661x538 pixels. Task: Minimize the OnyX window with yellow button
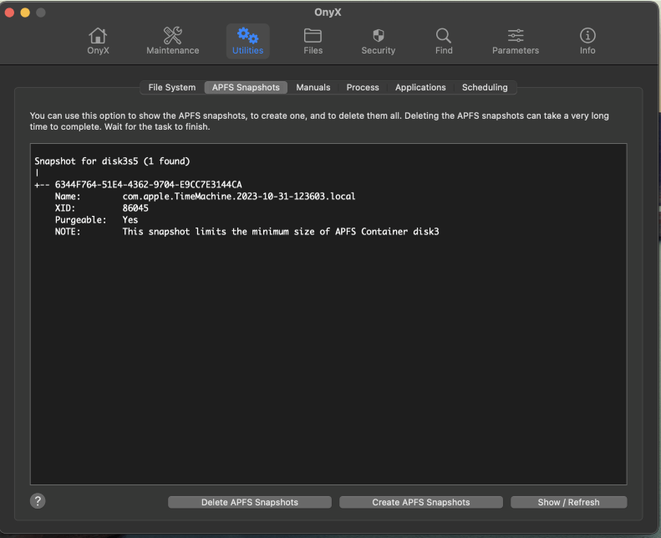(25, 13)
